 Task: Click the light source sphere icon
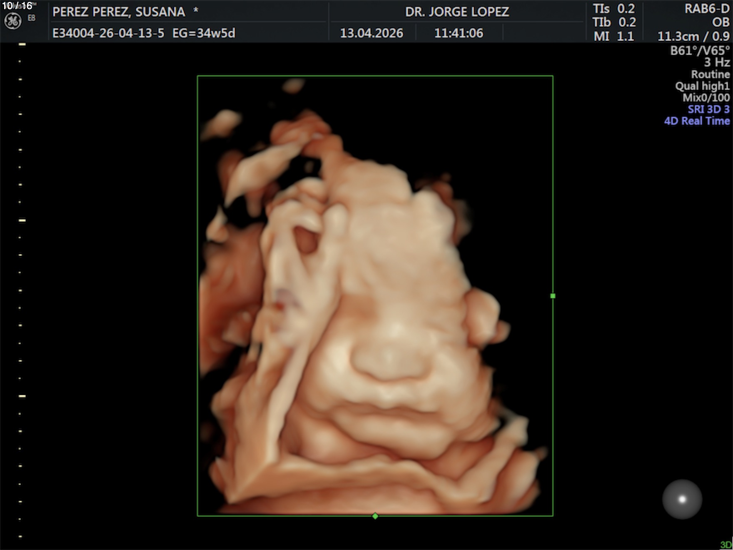coord(682,499)
